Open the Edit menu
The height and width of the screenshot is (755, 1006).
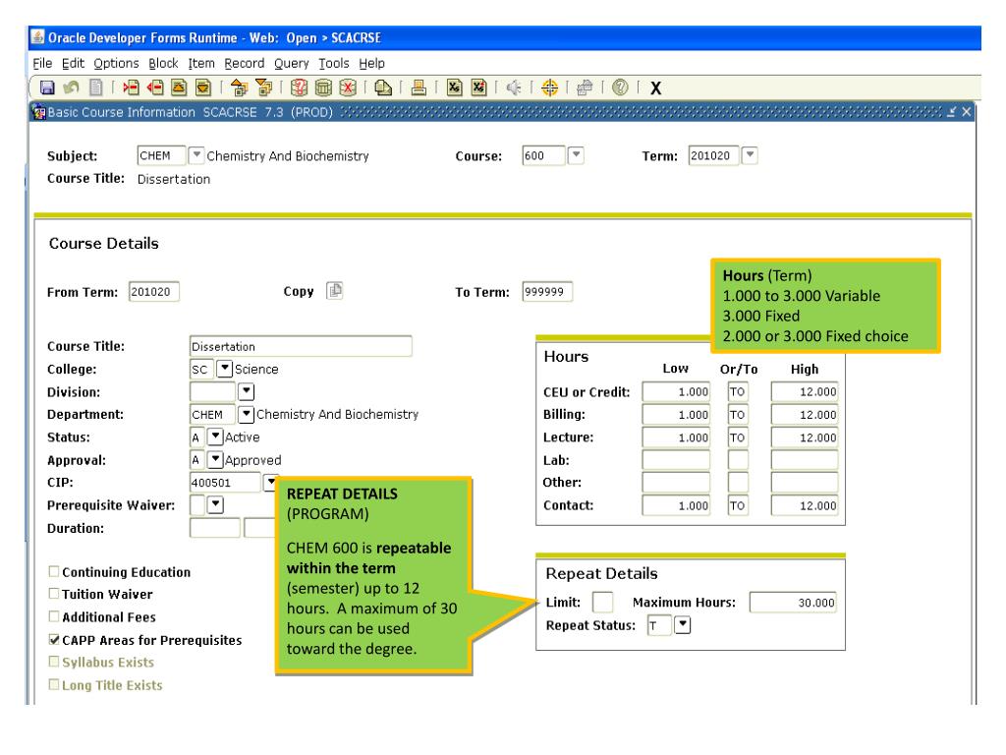tap(73, 63)
